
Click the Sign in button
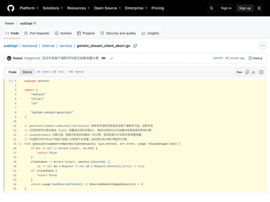click(x=226, y=8)
